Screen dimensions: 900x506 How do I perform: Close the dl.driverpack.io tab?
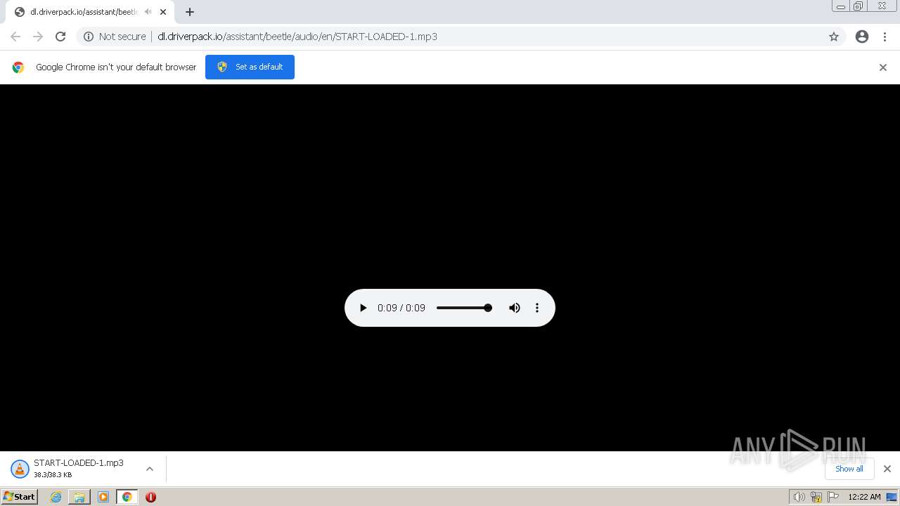(x=163, y=12)
